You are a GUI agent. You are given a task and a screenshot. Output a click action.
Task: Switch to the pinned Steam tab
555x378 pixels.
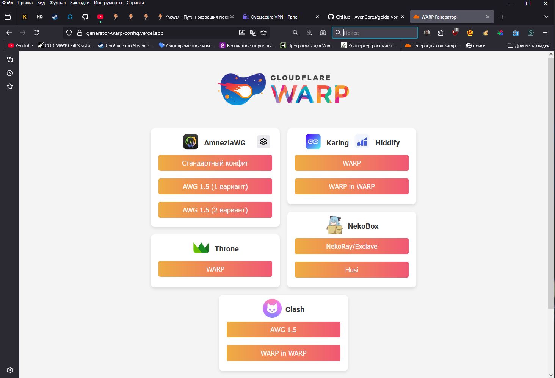point(55,17)
